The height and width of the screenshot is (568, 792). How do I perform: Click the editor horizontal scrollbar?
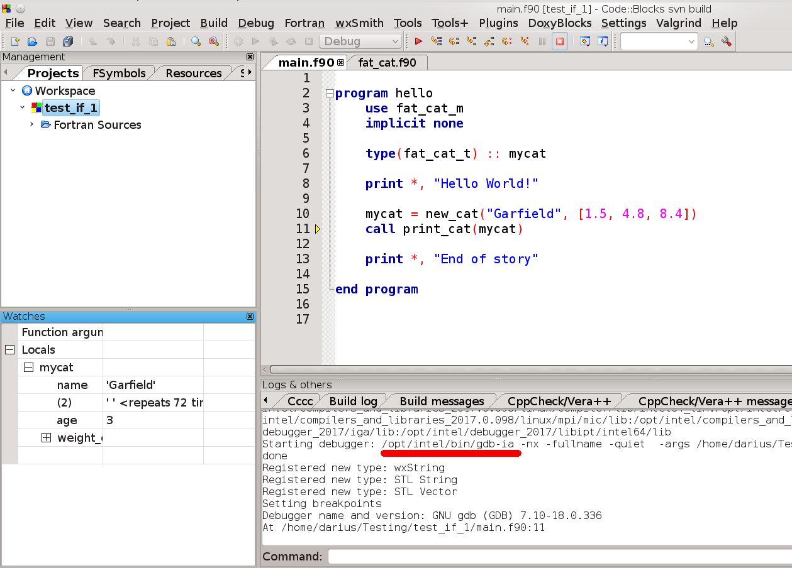click(x=530, y=369)
